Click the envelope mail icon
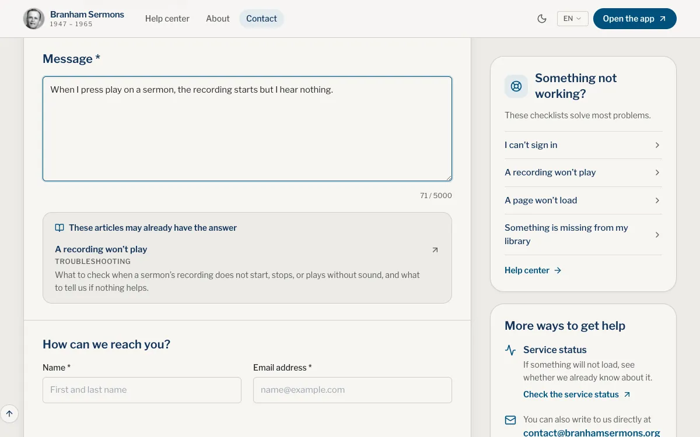Viewport: 700px width, 437px height. click(510, 420)
